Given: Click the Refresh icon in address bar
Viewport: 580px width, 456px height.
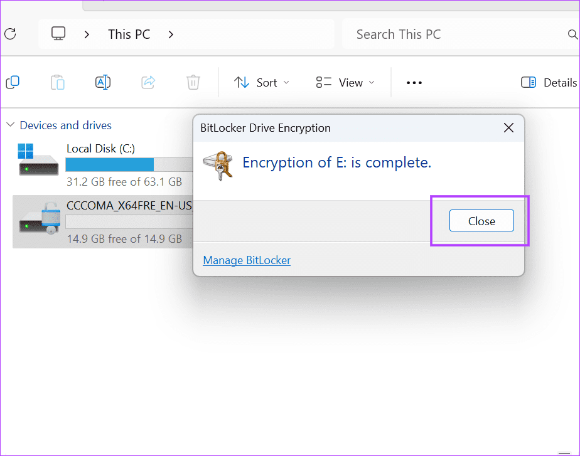Looking at the screenshot, I should click(x=9, y=34).
